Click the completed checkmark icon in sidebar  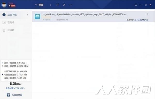coord(4,22)
